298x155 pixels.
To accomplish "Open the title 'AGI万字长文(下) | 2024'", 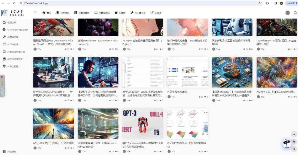I will coord(53,143).
